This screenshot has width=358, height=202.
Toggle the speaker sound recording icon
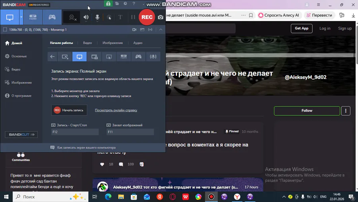[x=86, y=17]
